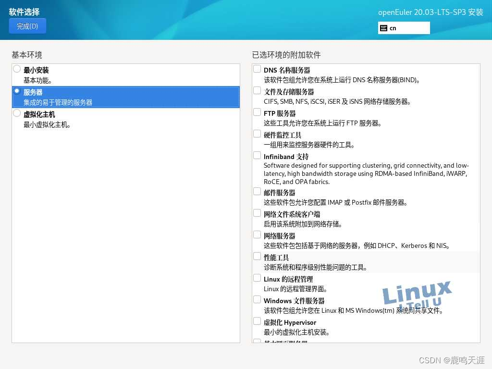492x369 pixels.
Task: Enable the FTP 服务器 checkbox
Action: pyautogui.click(x=257, y=112)
